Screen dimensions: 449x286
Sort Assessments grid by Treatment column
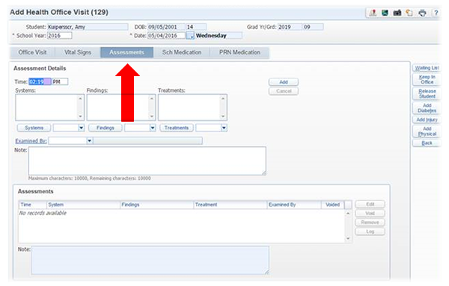(x=230, y=205)
